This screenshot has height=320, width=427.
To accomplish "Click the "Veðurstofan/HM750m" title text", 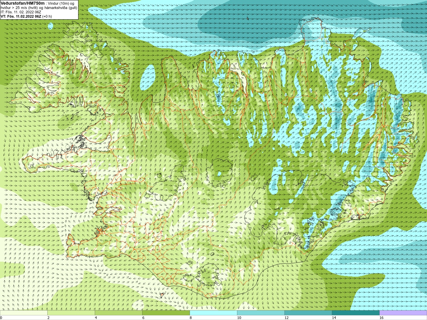I will (22, 3).
